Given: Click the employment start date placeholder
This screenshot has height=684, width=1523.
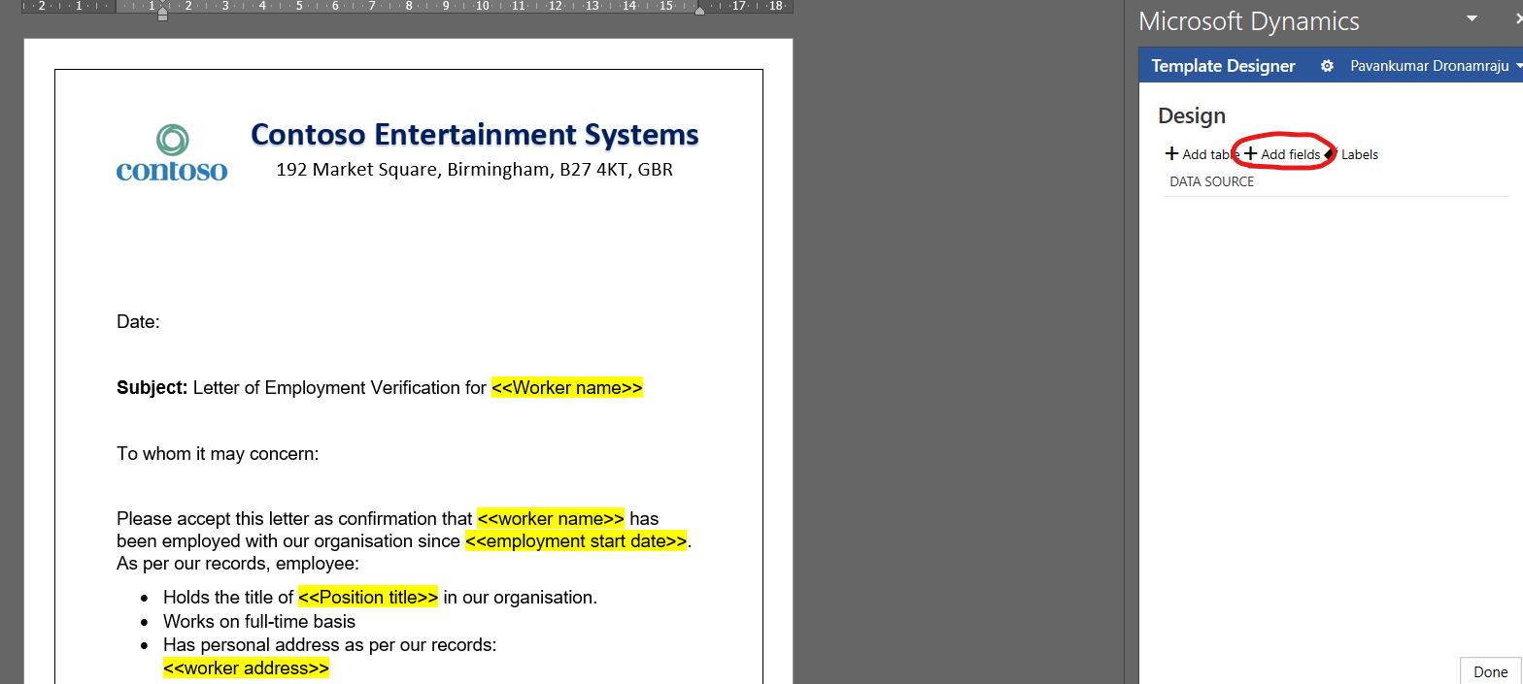Looking at the screenshot, I should (x=577, y=541).
